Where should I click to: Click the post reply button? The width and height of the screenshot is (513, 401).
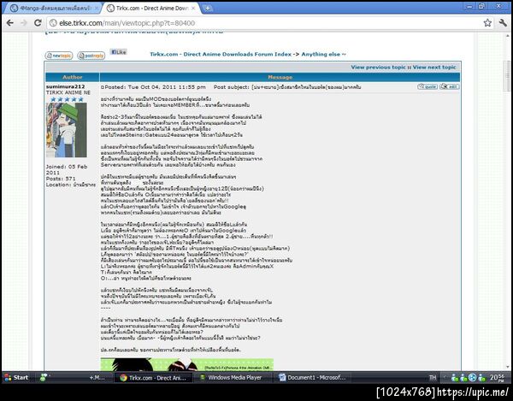click(91, 56)
